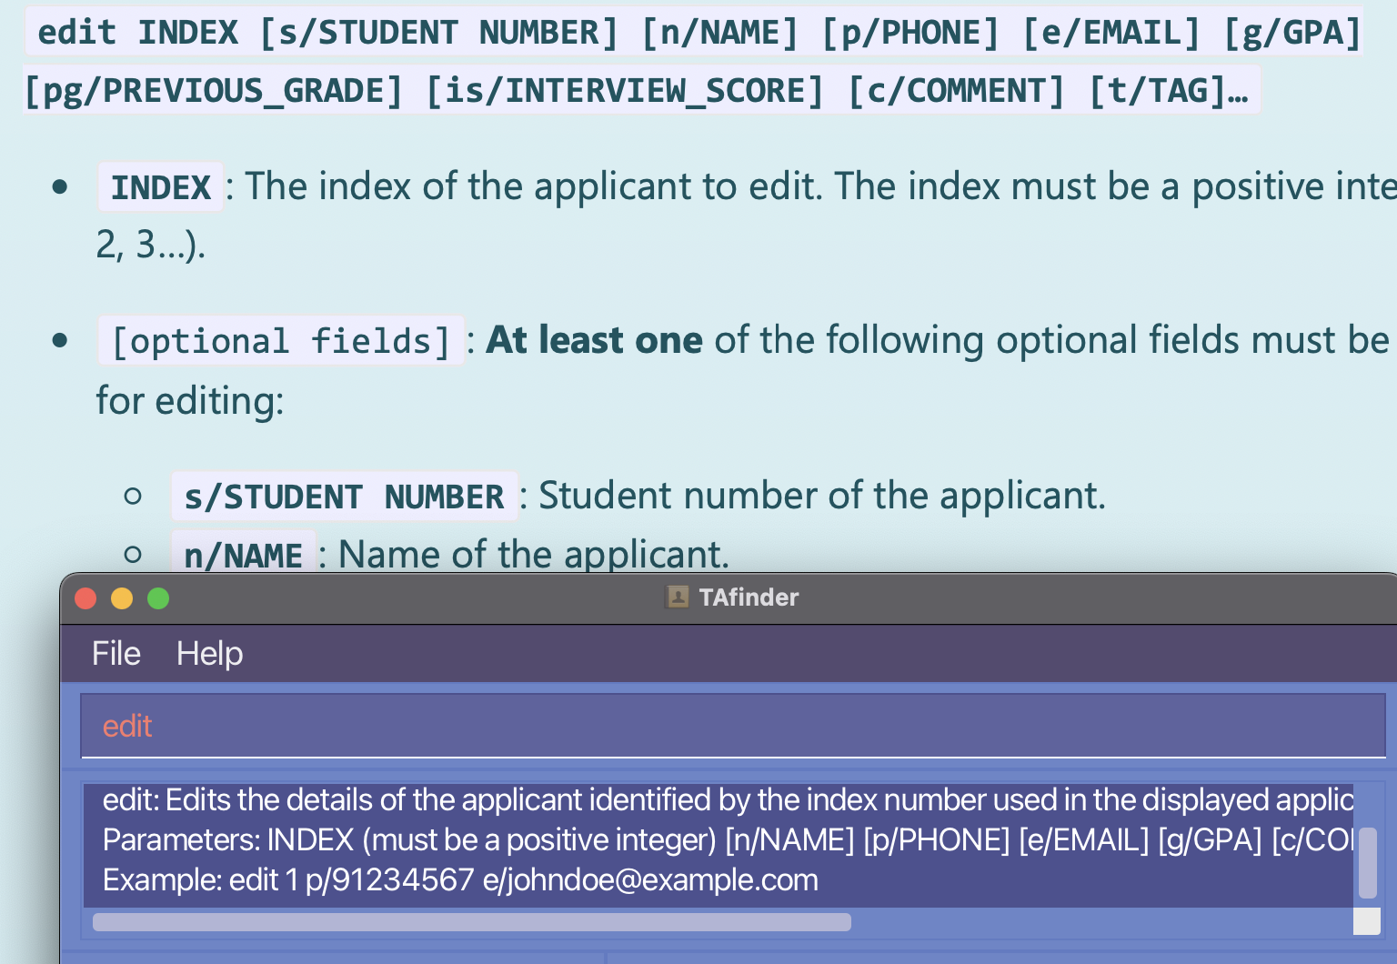Open the File menu in TAfinder
This screenshot has width=1397, height=964.
(x=116, y=653)
